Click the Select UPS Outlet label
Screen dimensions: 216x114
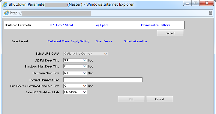[47, 54]
